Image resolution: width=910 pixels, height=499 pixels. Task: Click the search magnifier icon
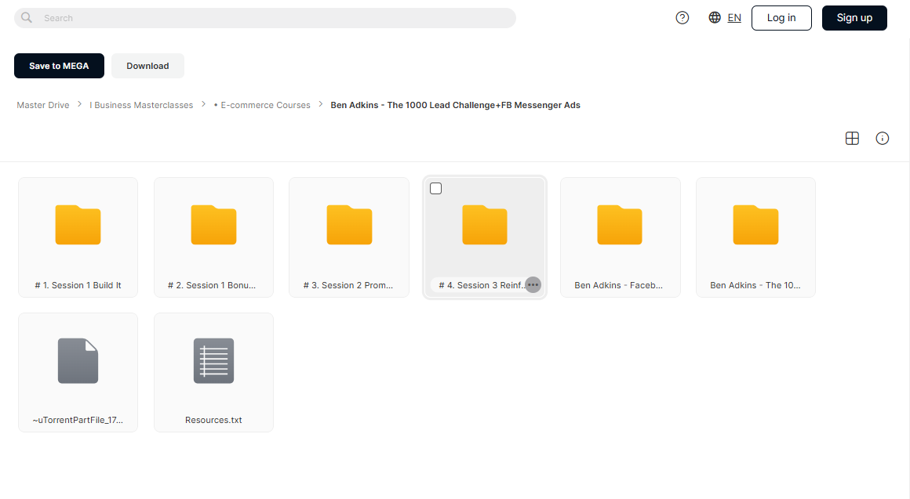coord(27,18)
